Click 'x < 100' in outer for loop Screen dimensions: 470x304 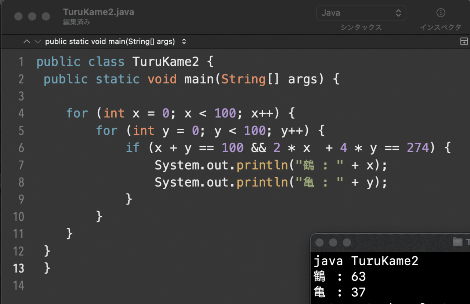click(x=211, y=113)
